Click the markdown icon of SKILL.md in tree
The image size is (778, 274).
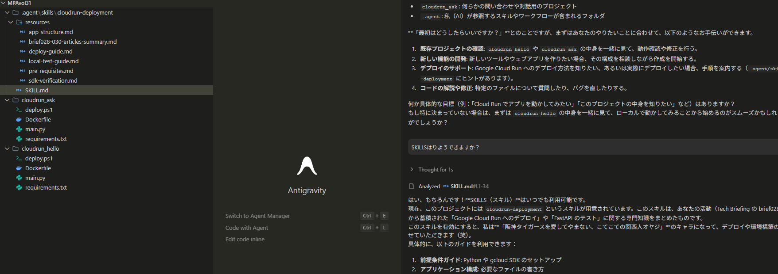point(19,91)
